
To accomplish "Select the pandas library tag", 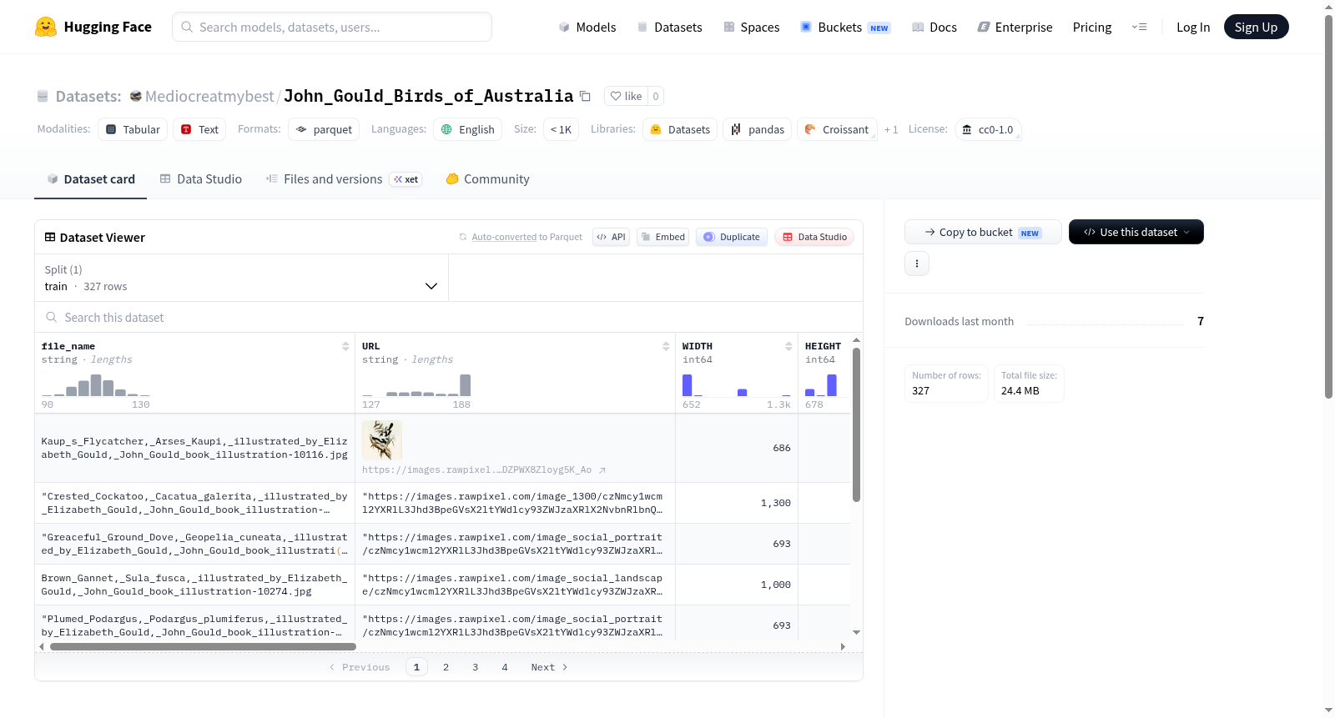I will tap(758, 129).
